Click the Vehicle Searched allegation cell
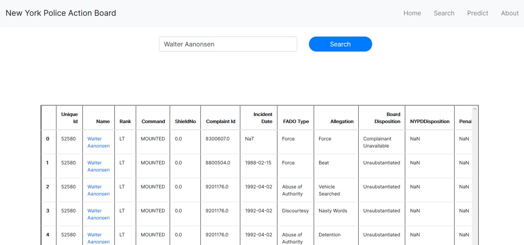This screenshot has width=524, height=245. (x=336, y=190)
